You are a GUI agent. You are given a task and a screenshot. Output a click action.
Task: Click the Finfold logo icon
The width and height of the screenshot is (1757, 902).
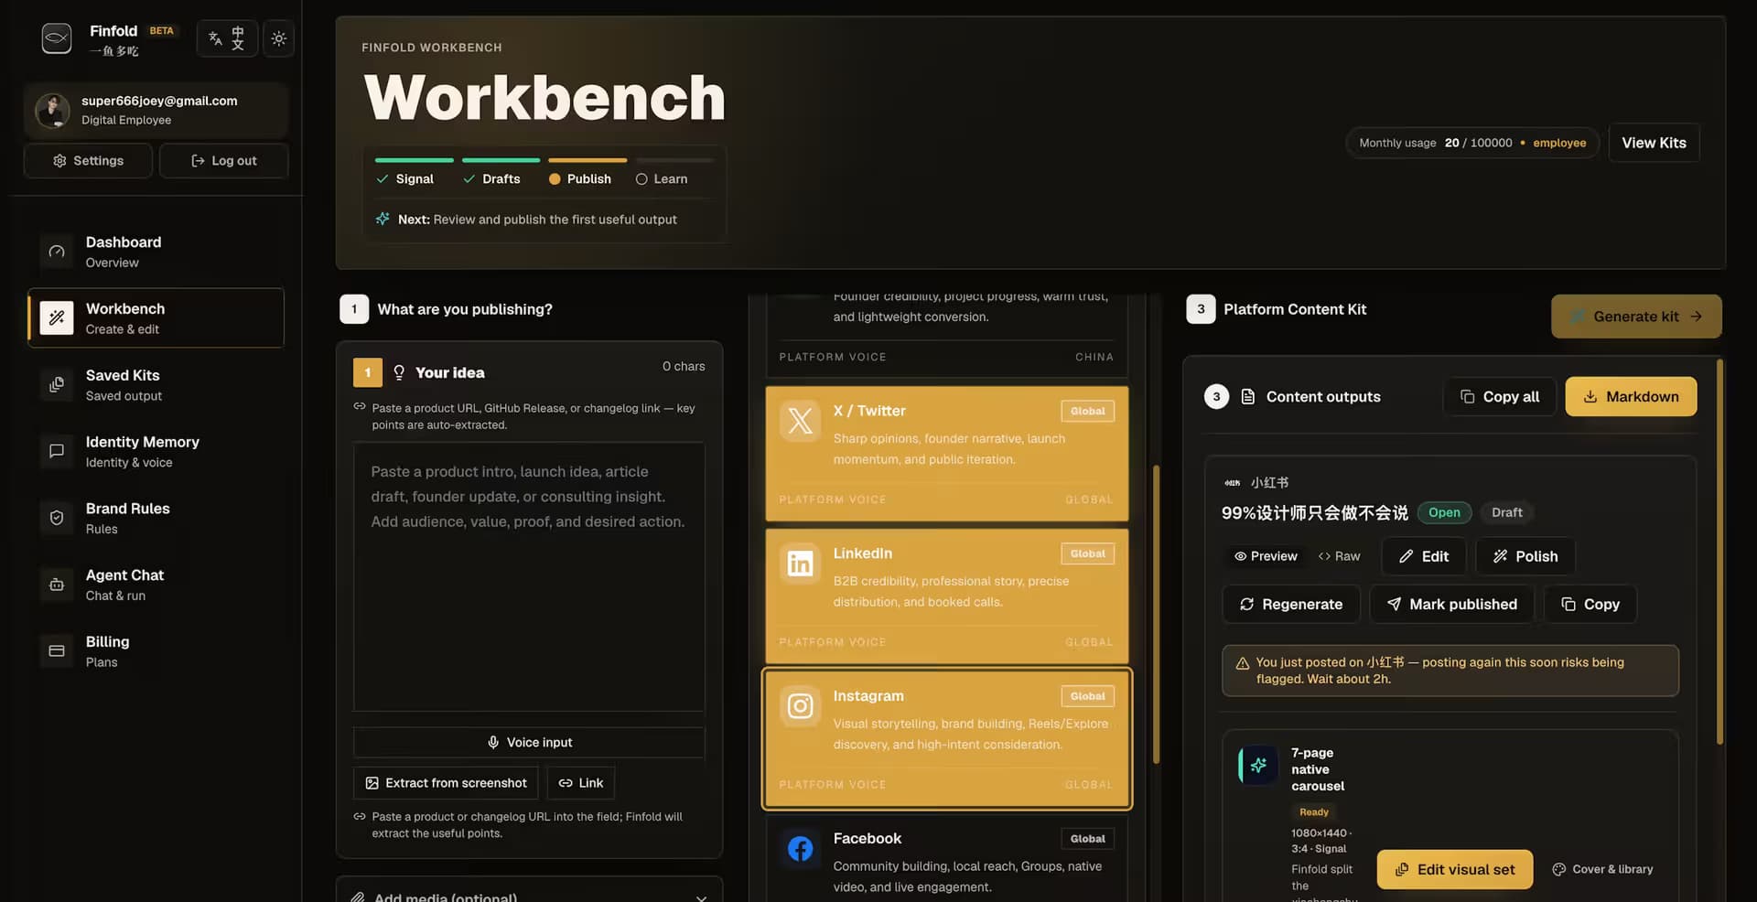pos(57,38)
